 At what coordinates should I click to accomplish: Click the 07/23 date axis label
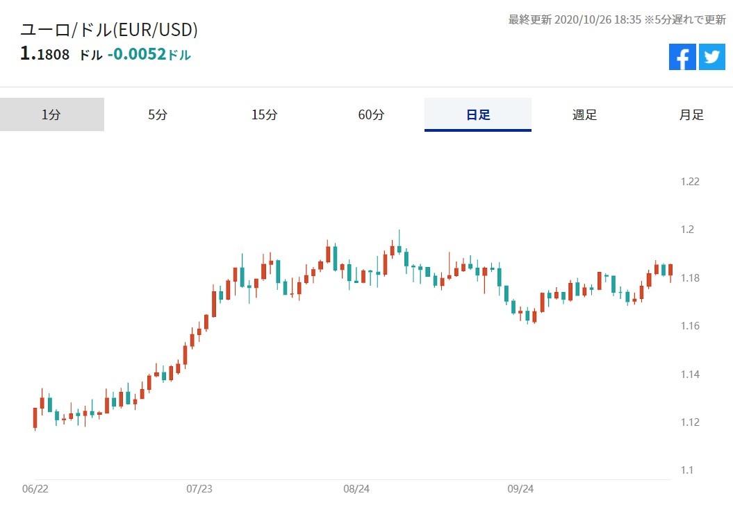[199, 489]
